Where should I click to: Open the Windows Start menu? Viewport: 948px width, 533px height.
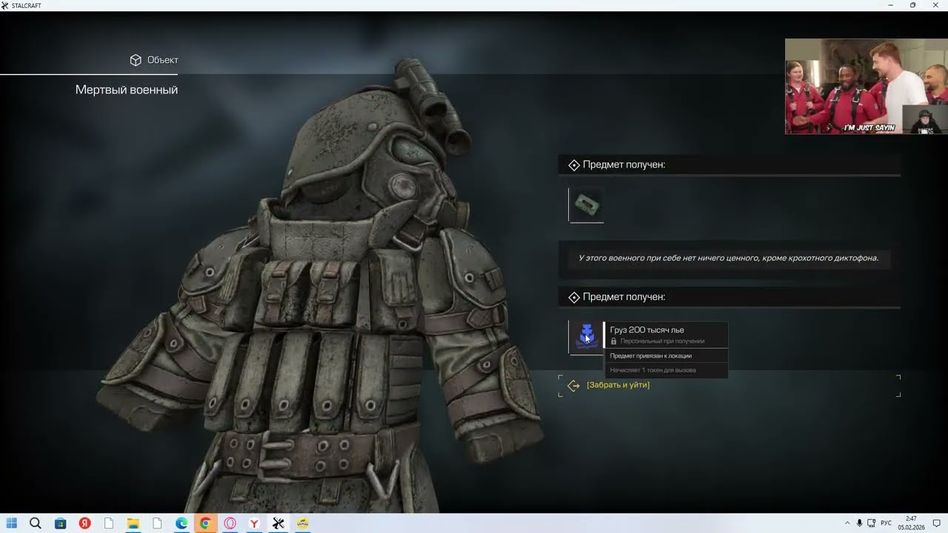pos(12,523)
